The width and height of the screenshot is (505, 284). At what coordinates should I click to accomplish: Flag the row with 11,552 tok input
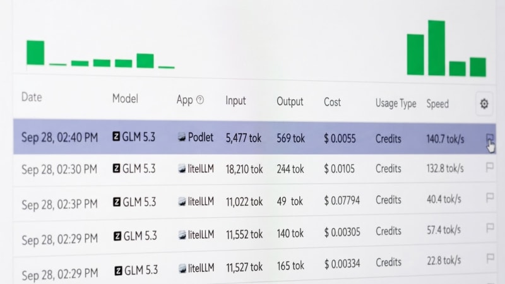[490, 228]
